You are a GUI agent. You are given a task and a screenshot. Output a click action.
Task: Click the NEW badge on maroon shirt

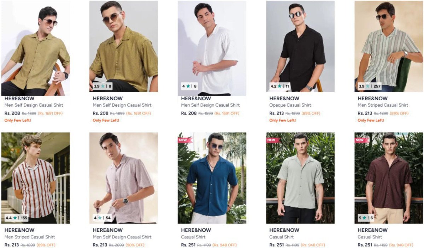[361, 140]
